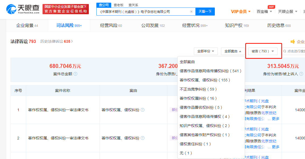Switch to the 企业背景 tab
The height and width of the screenshot is (159, 305).
click(x=27, y=26)
